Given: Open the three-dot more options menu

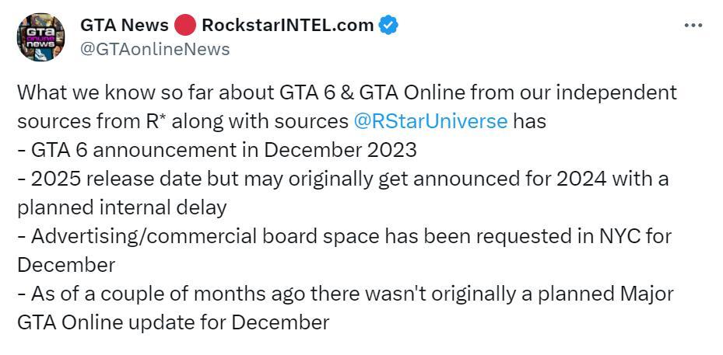Looking at the screenshot, I should 693,26.
